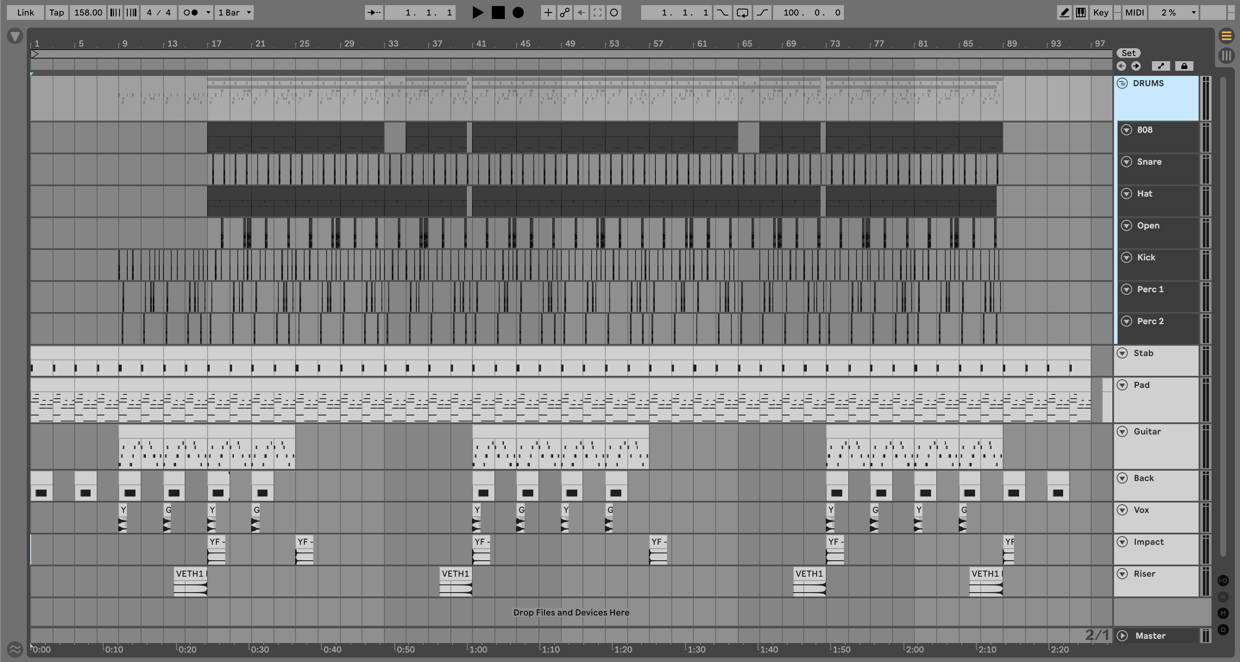
Task: Unfold the Perc 1 track
Action: coord(1127,289)
